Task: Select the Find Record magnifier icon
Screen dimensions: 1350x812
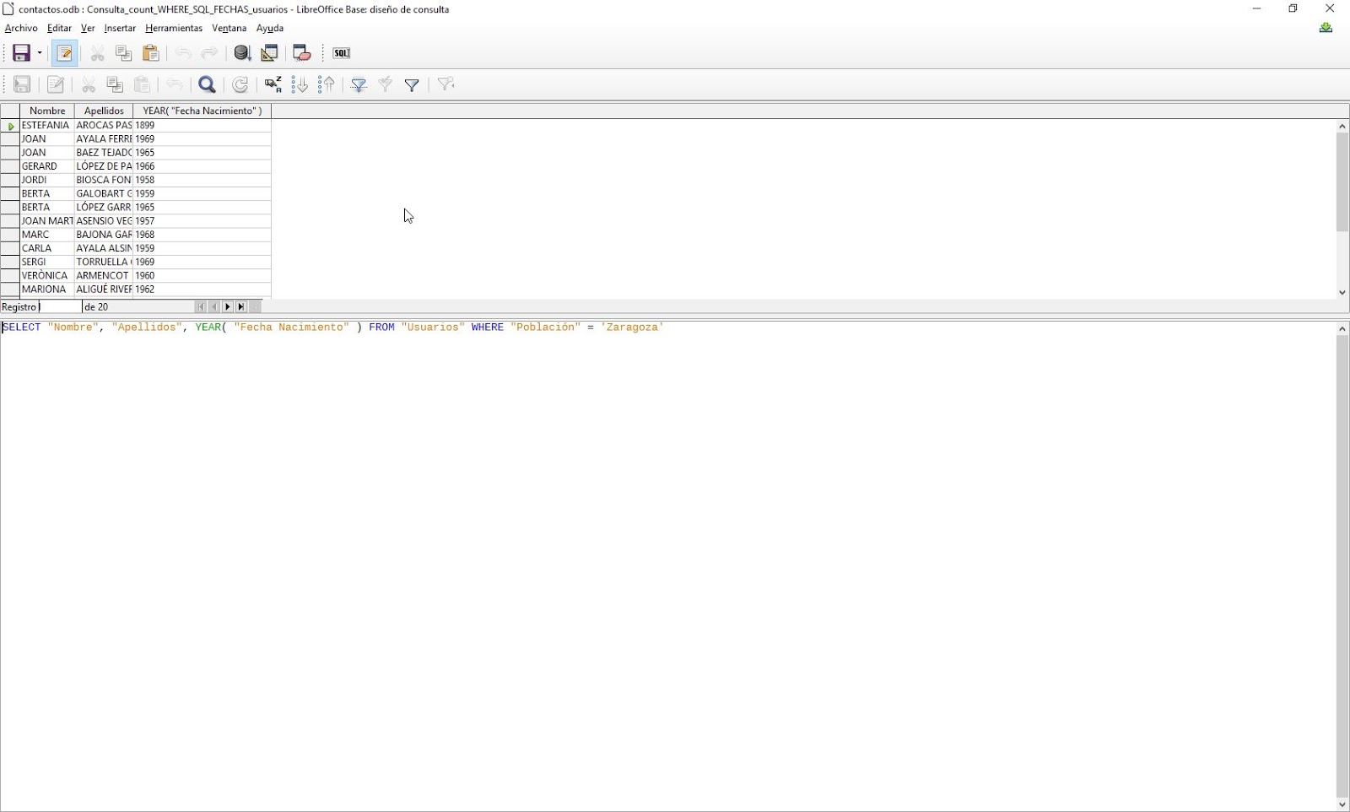Action: 208,84
